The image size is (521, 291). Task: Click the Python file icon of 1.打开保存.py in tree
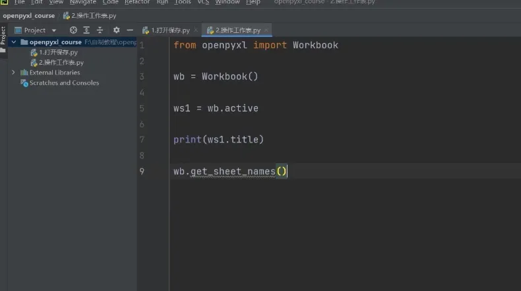[34, 53]
